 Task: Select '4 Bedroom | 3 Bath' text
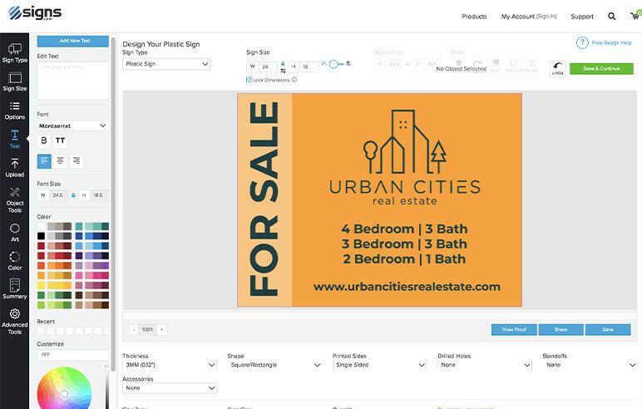(404, 229)
